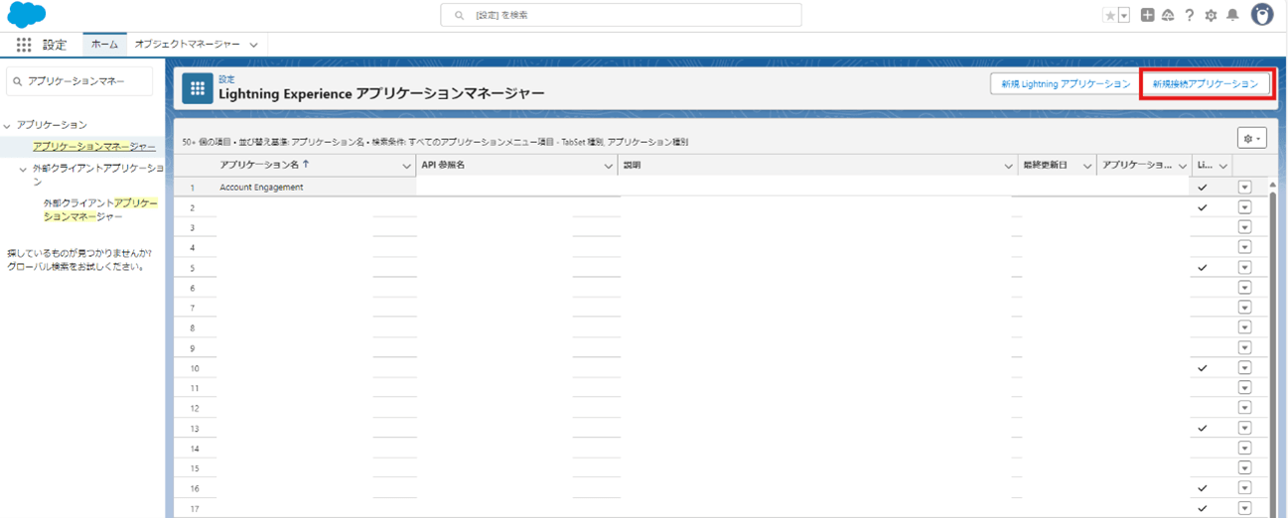
Task: Open the Trailhead guidance icon
Action: click(1168, 15)
